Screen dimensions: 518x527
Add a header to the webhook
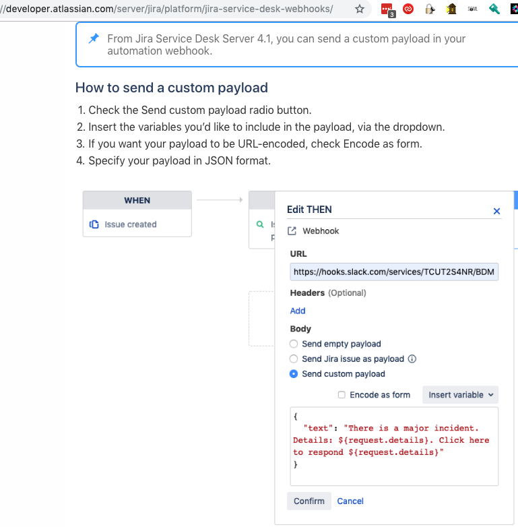coord(298,311)
